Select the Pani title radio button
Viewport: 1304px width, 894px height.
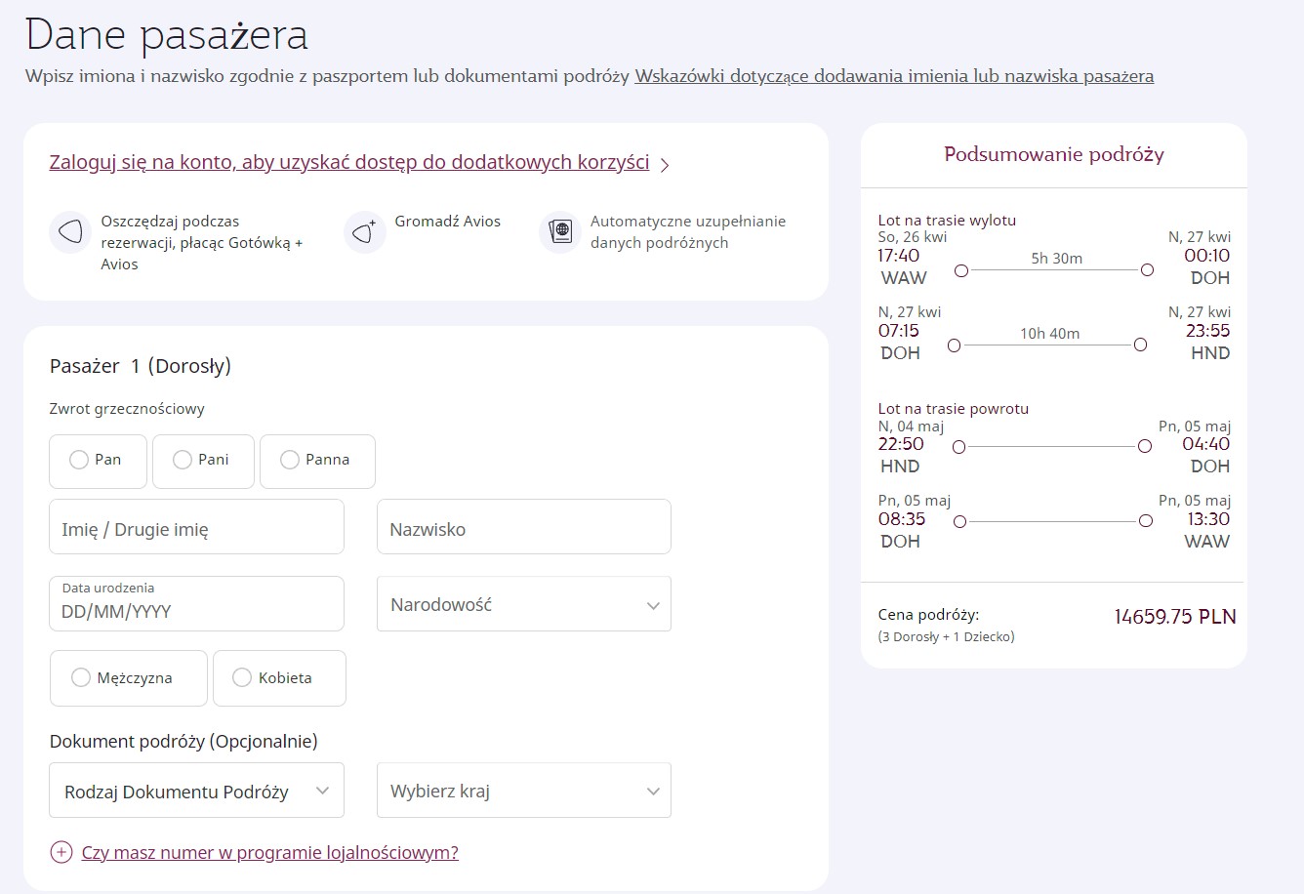[183, 460]
